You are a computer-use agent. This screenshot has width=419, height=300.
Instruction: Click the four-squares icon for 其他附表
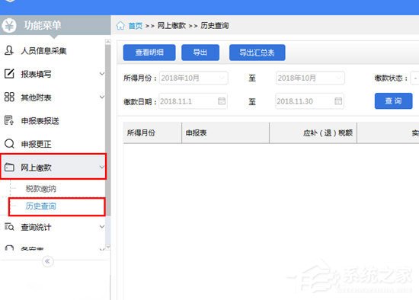click(9, 97)
